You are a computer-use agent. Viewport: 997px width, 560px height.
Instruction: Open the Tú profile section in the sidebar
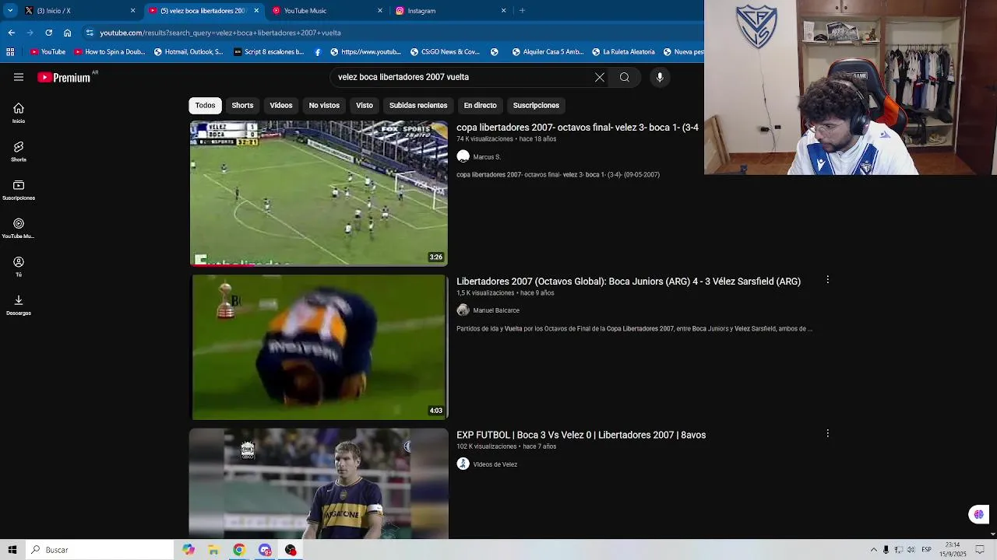(x=19, y=267)
